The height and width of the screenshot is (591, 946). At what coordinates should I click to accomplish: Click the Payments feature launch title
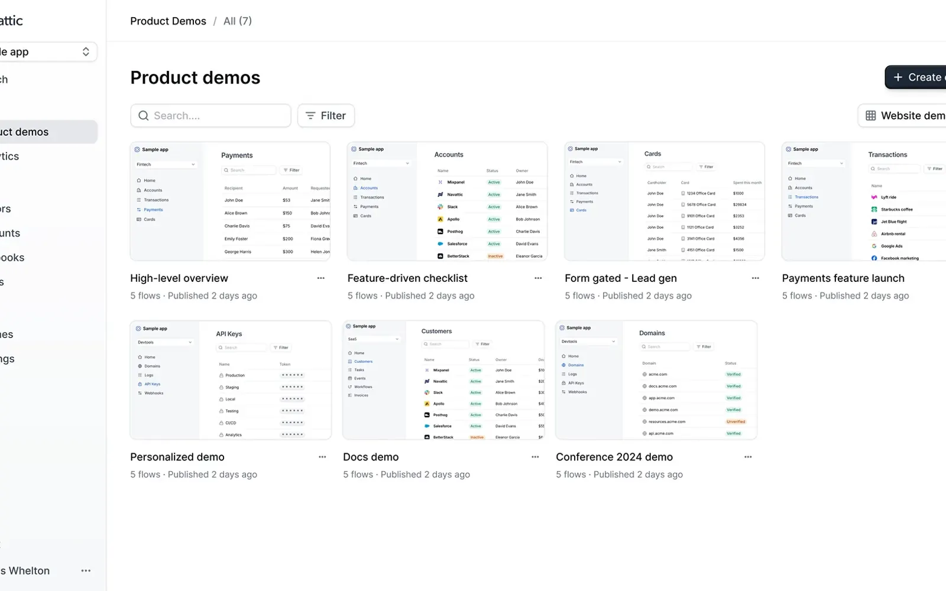(843, 278)
